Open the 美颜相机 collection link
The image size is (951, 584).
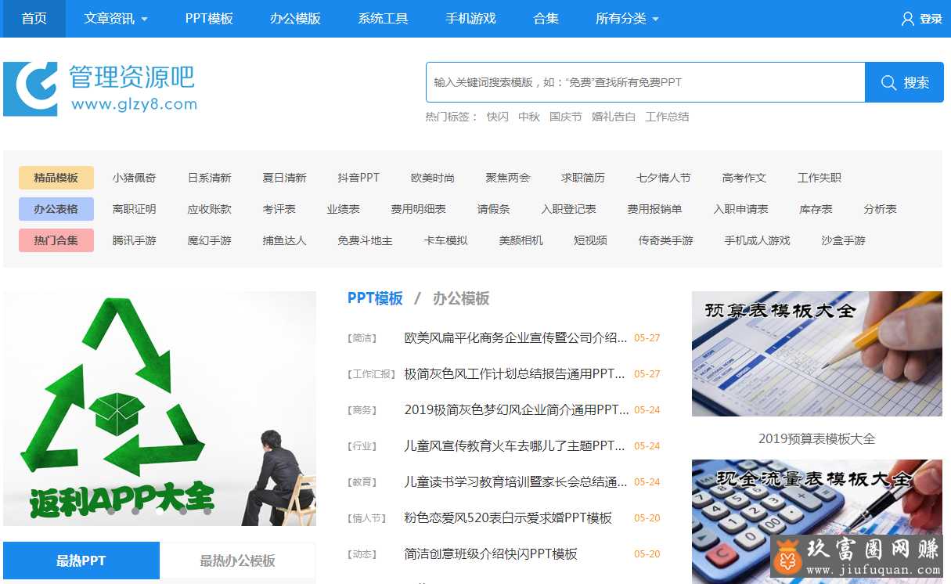pyautogui.click(x=521, y=240)
